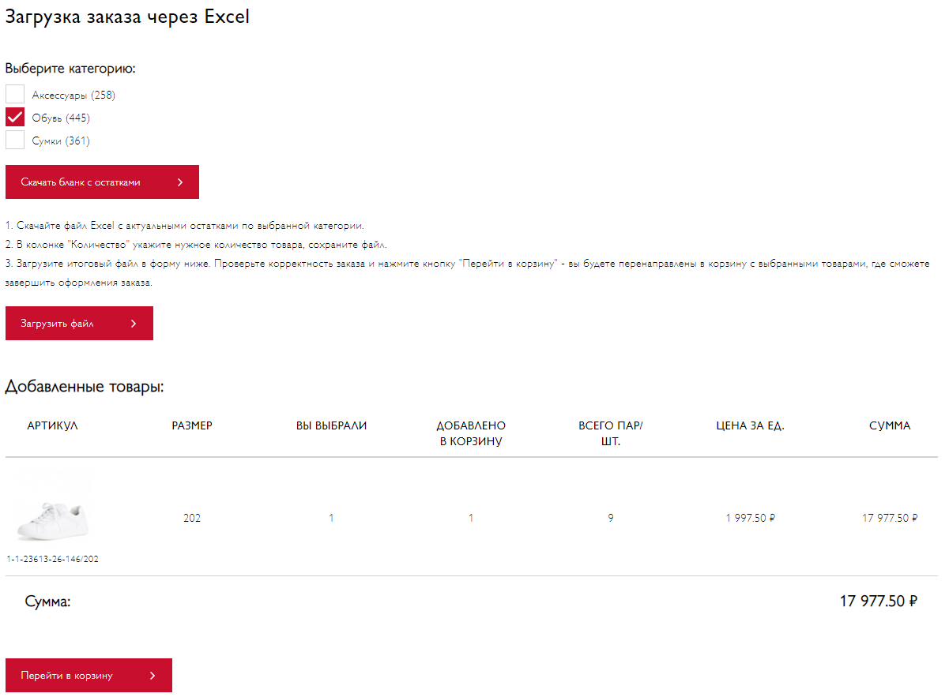
Task: Click the unit price 1 997.50 ₽
Action: click(x=750, y=519)
